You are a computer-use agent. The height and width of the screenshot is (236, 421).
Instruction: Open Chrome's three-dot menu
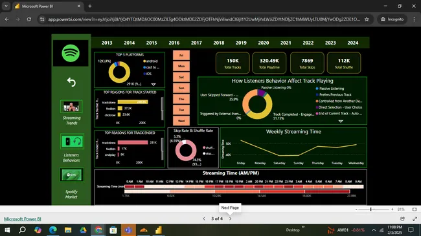tap(415, 19)
